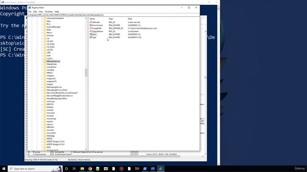Image resolution: width=307 pixels, height=172 pixels.
Task: Click the background window's horizontal scrollbar
Action: (x=104, y=156)
